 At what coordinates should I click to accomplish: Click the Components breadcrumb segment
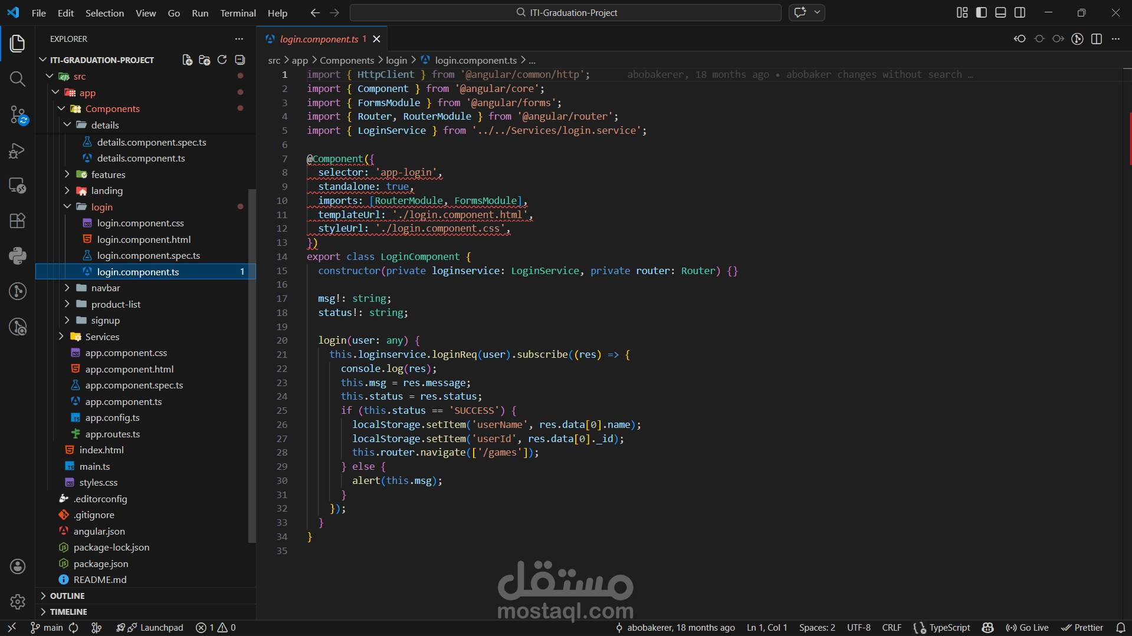click(x=347, y=60)
